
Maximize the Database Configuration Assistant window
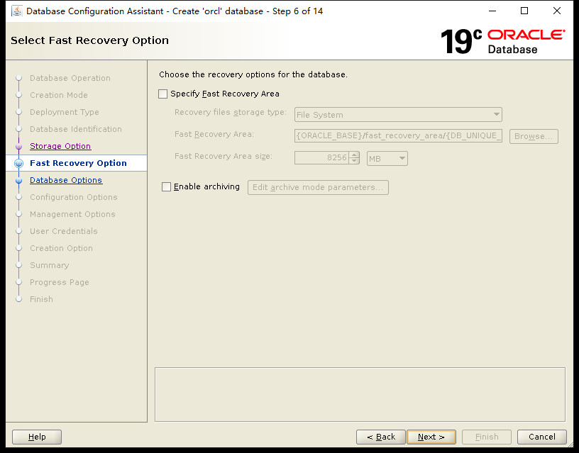(524, 11)
